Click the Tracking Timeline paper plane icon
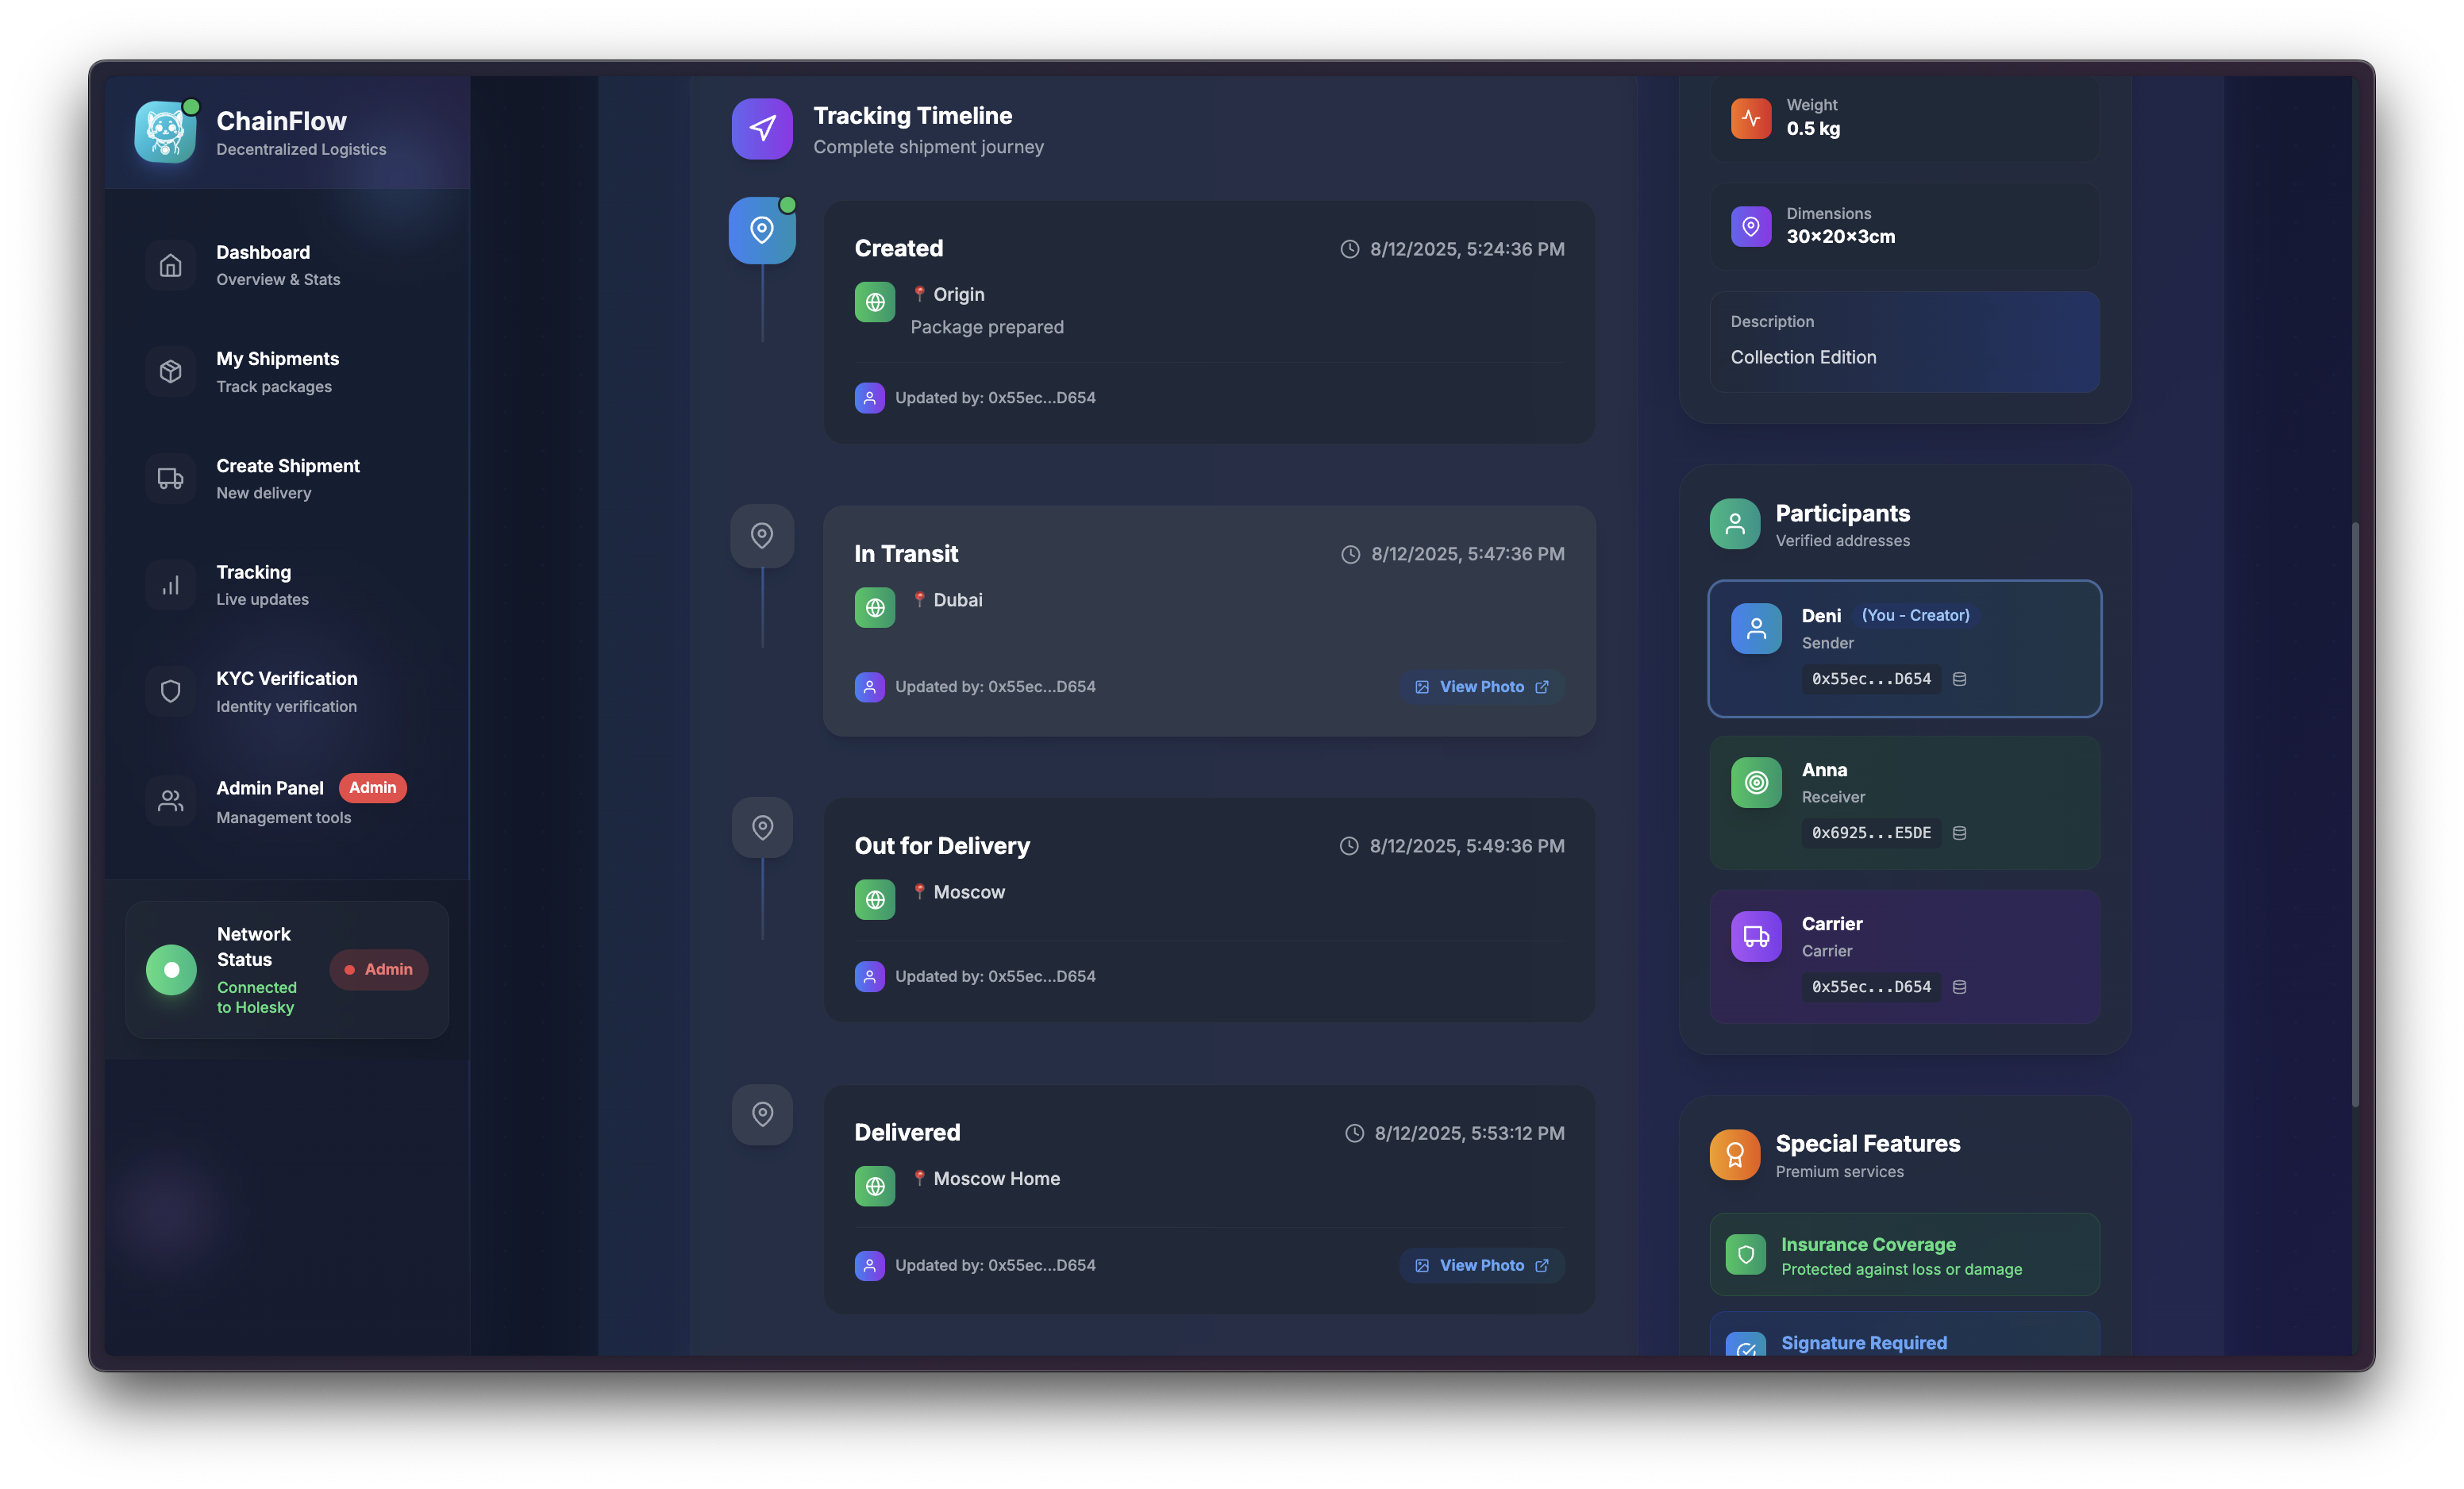The height and width of the screenshot is (1489, 2464). (x=762, y=129)
